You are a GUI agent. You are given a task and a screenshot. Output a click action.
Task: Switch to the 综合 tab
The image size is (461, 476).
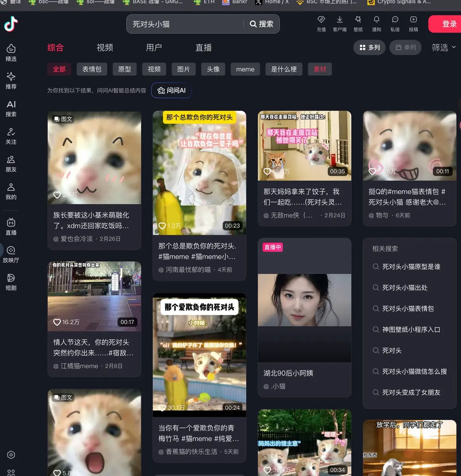(56, 48)
